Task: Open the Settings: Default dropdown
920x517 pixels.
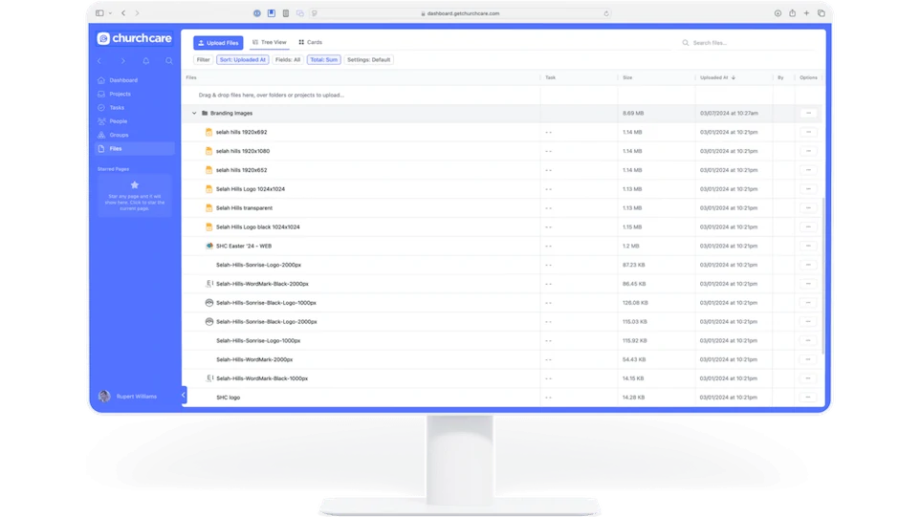Action: pyautogui.click(x=368, y=60)
